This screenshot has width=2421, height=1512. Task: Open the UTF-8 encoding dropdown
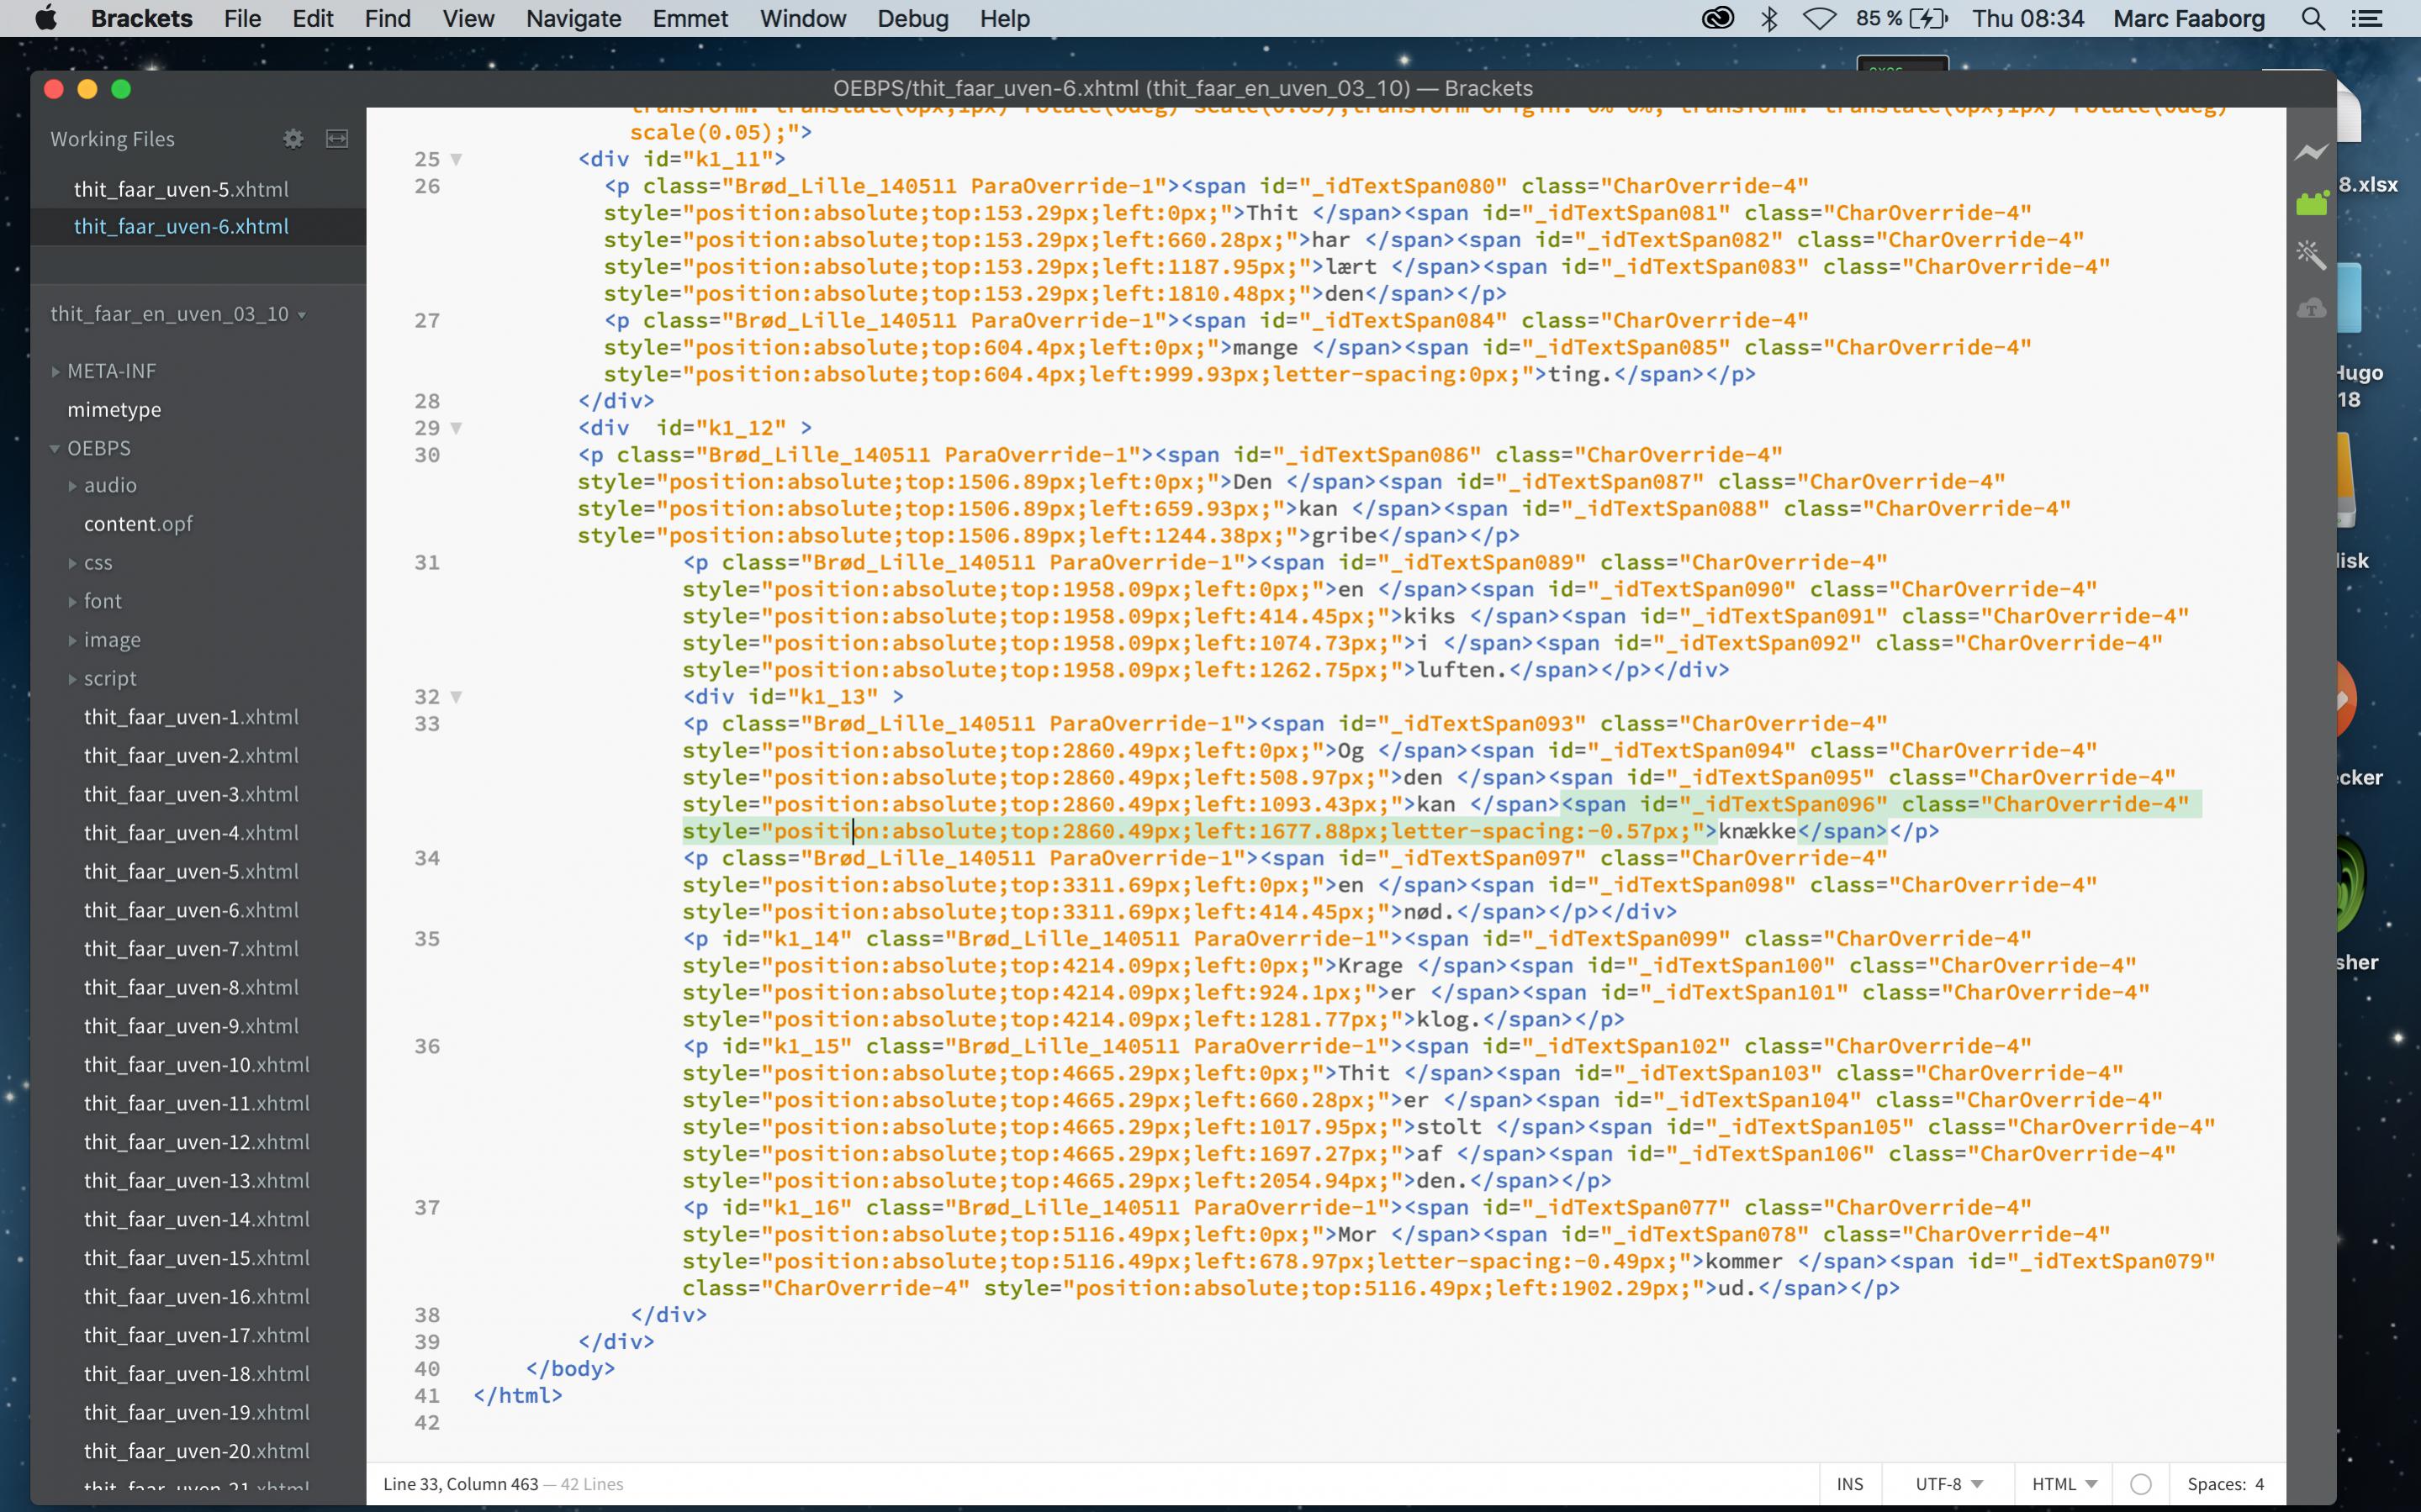[1948, 1484]
